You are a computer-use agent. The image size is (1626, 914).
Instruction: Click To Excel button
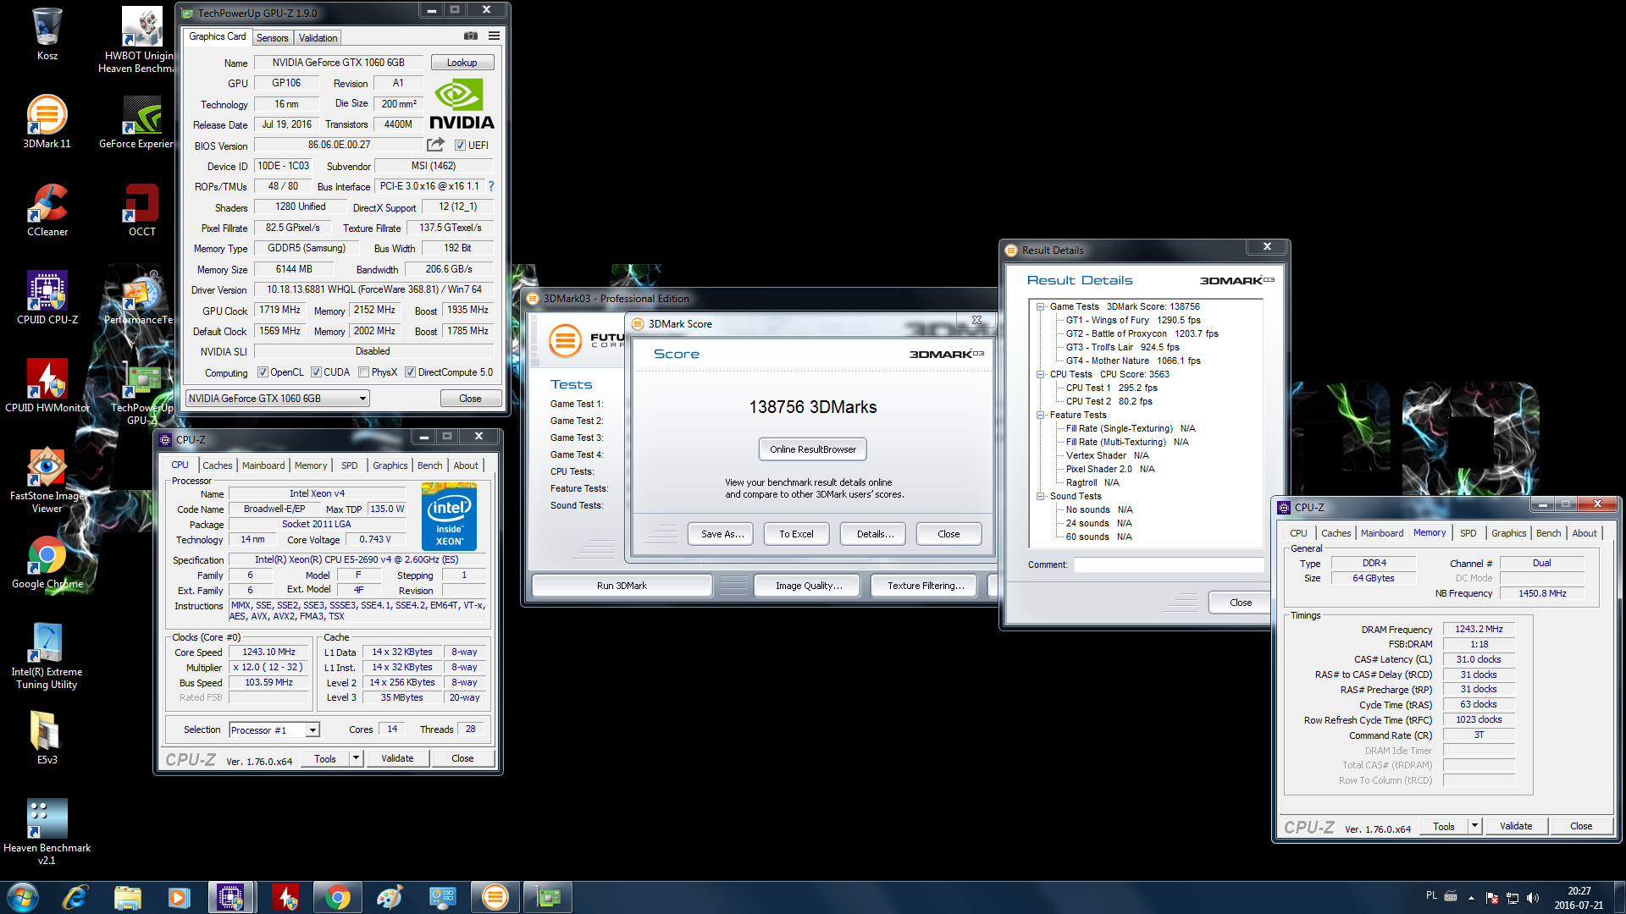click(797, 534)
